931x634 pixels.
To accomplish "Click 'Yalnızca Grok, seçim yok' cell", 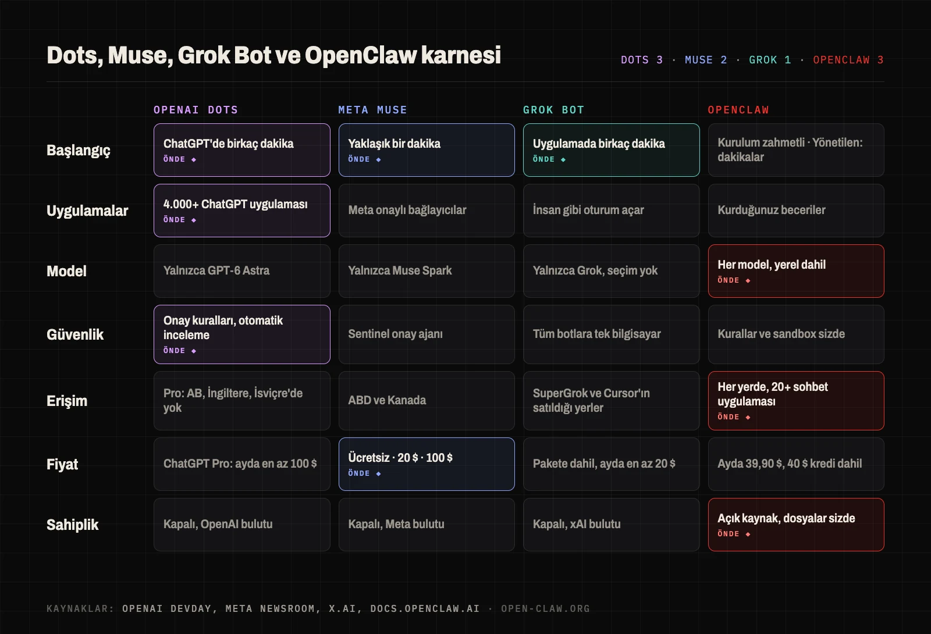I will (611, 271).
